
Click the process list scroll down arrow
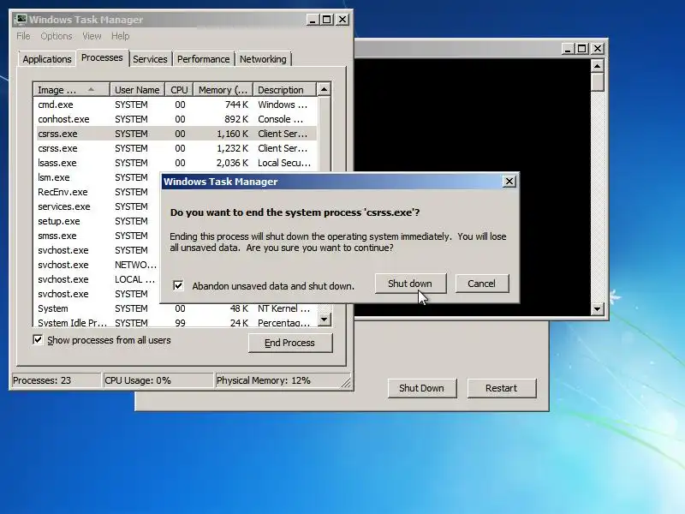pos(324,320)
